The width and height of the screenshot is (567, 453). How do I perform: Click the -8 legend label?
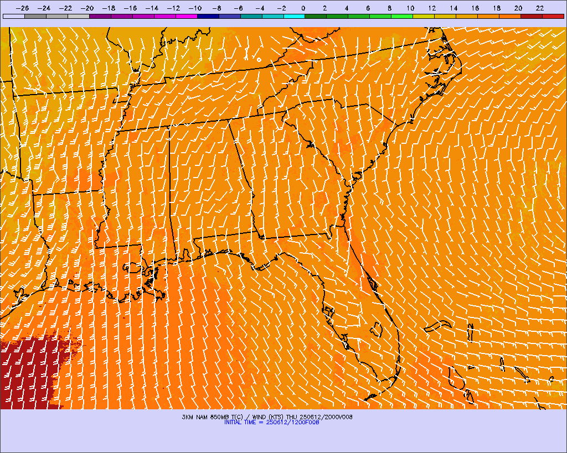[217, 8]
